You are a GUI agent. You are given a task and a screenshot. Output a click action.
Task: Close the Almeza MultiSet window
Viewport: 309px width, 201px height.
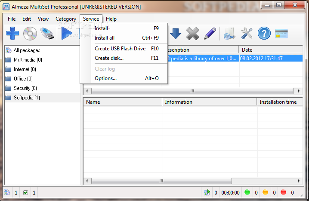coord(295,5)
